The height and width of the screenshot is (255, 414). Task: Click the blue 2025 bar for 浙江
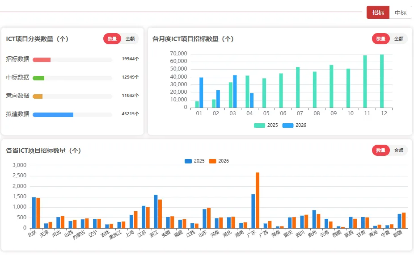pos(156,212)
